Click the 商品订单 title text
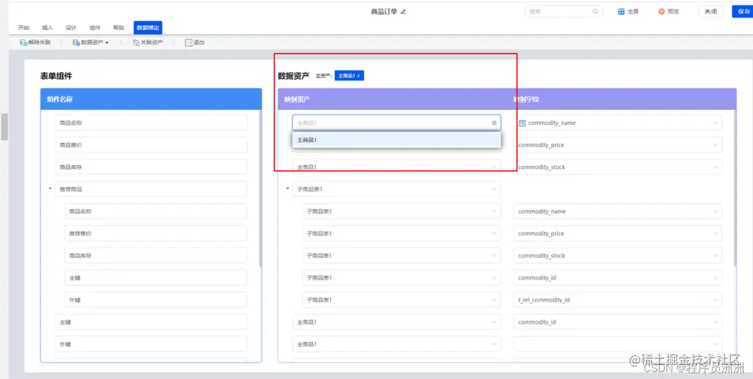The image size is (753, 379). (x=384, y=12)
